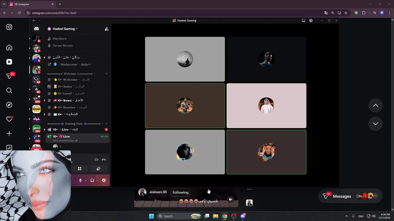This screenshot has width=394, height=221.
Task: Click the reel audio thumbnail
Action: (x=249, y=203)
